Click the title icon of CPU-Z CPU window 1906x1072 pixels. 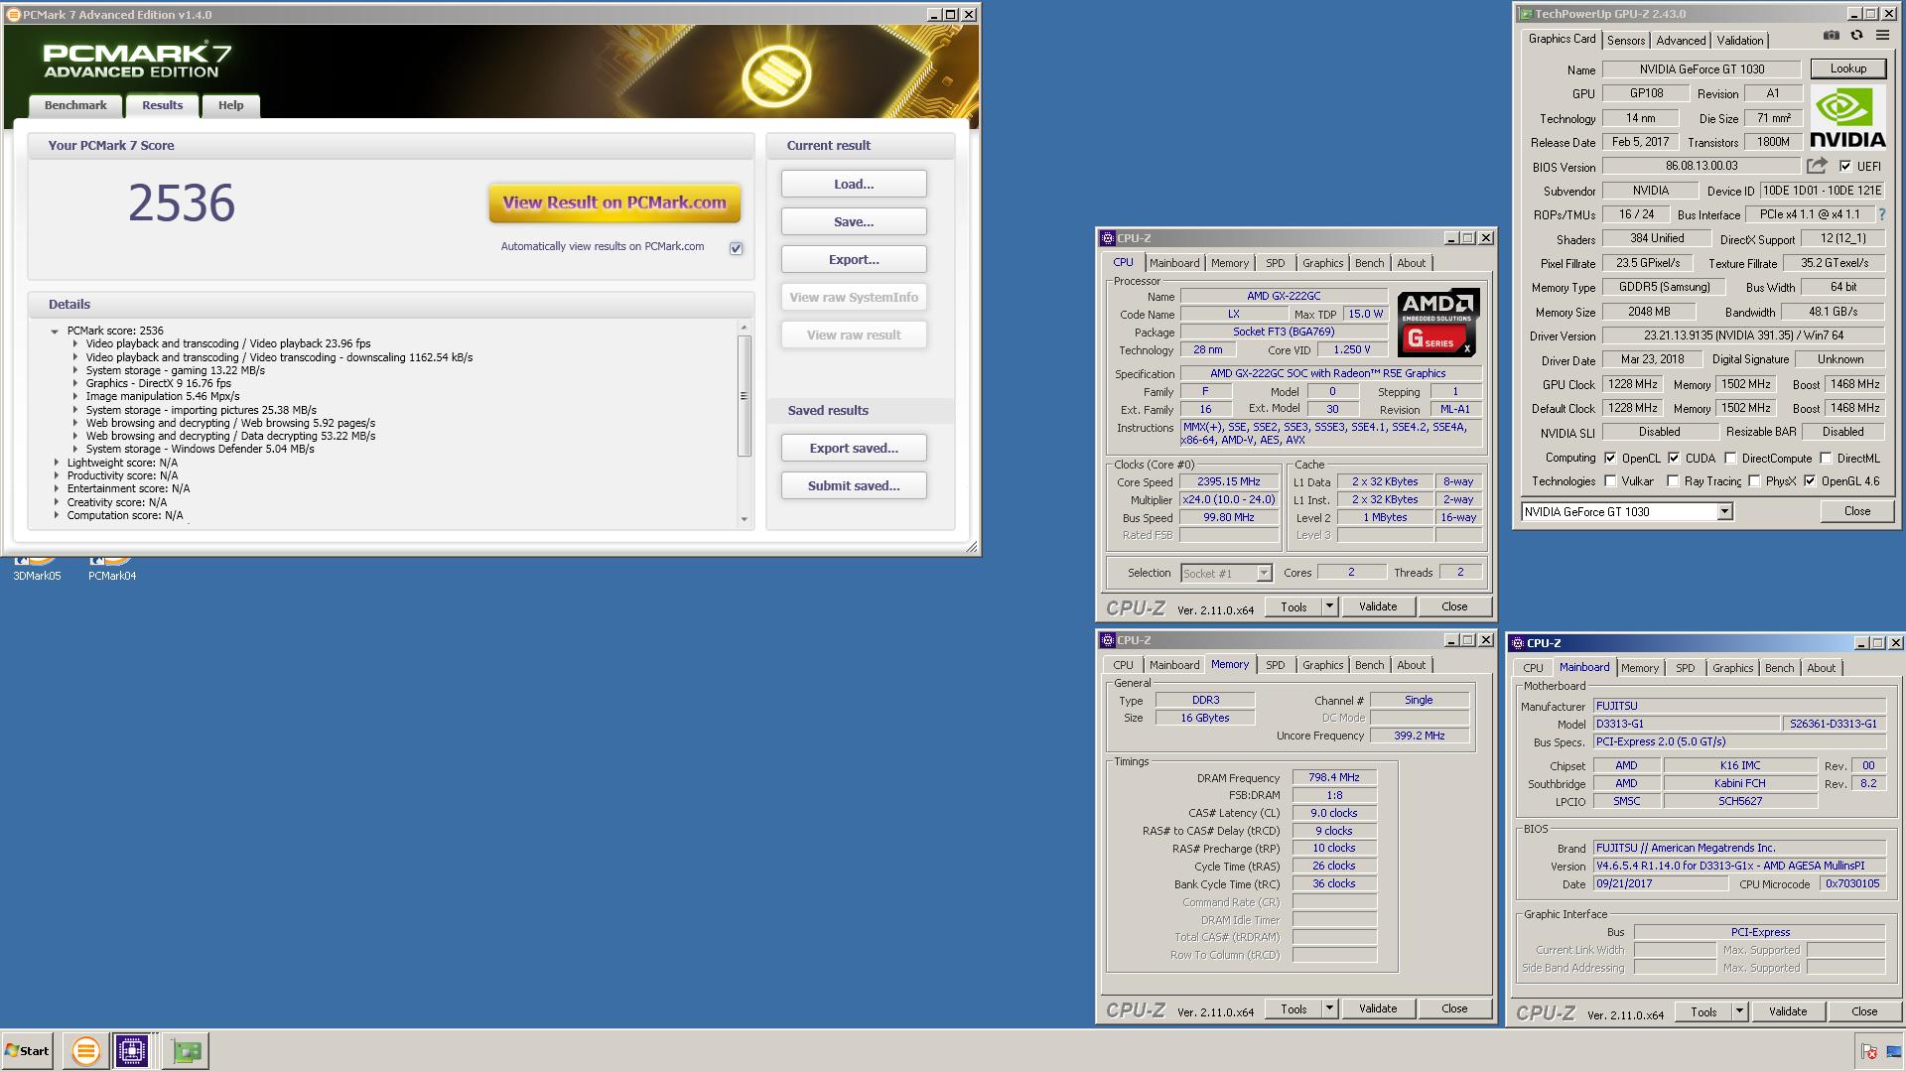click(1108, 238)
